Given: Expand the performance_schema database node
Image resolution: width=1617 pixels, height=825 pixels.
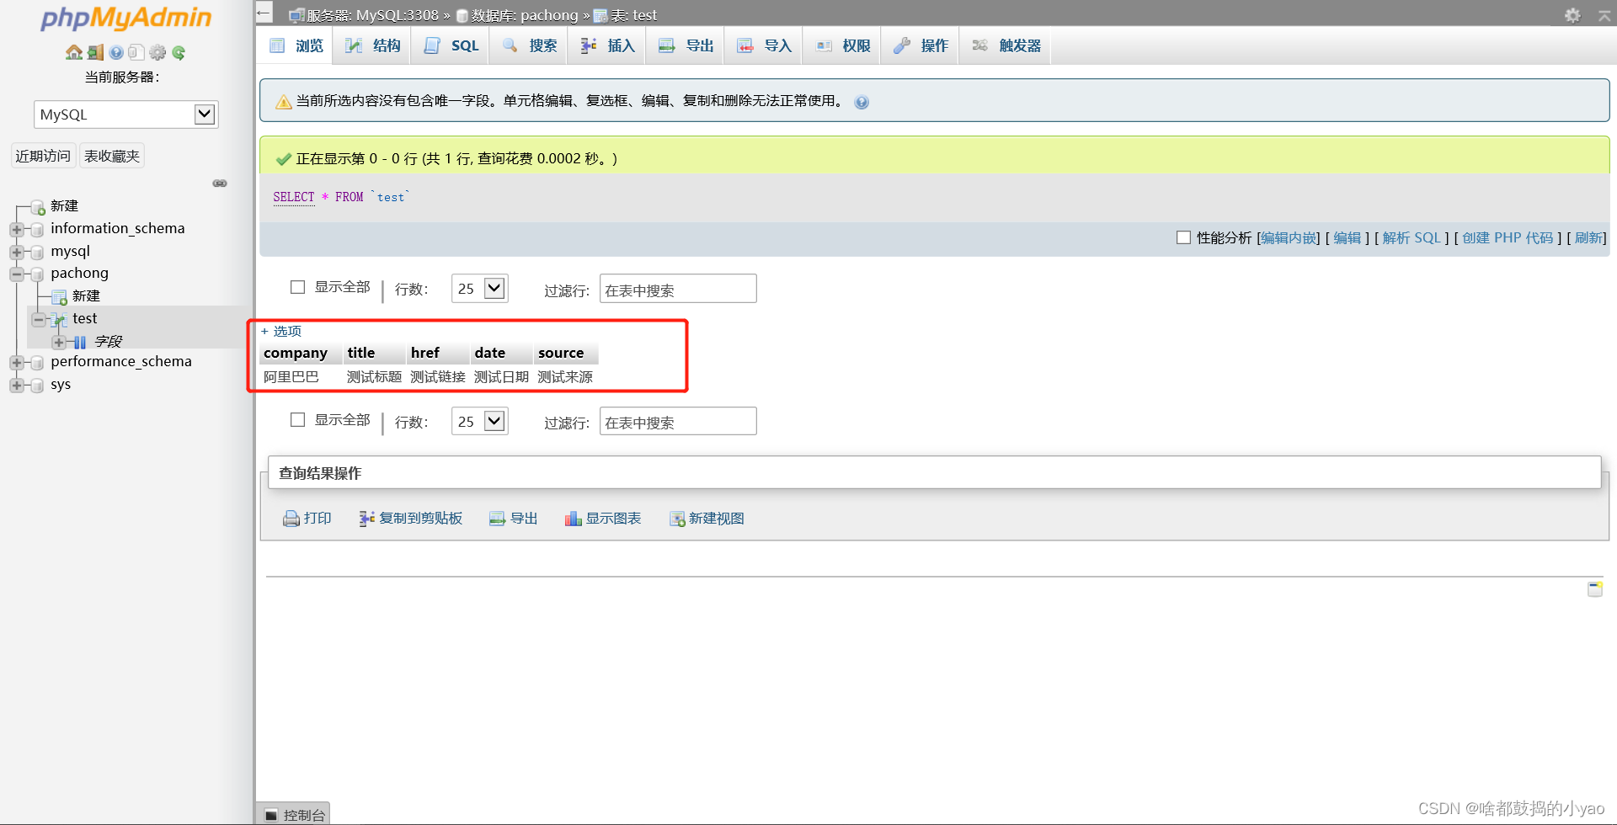Looking at the screenshot, I should click(x=16, y=362).
